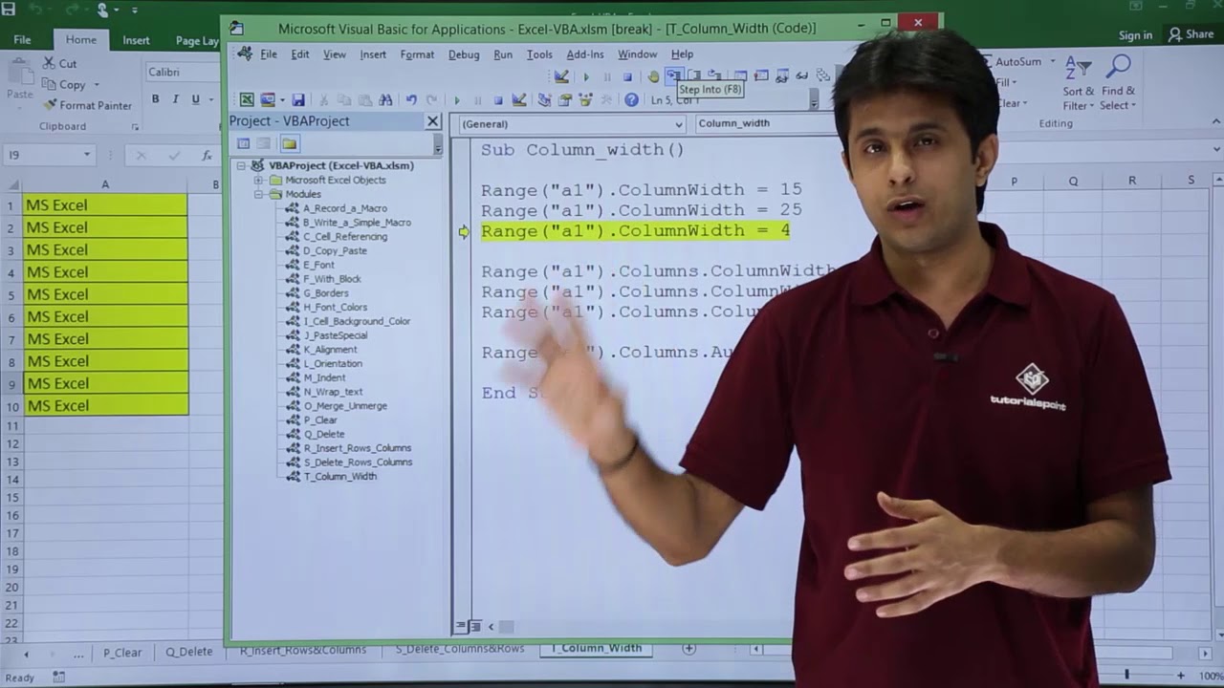Toggle Italic in the Excel ribbon
This screenshot has height=688, width=1224.
175,99
